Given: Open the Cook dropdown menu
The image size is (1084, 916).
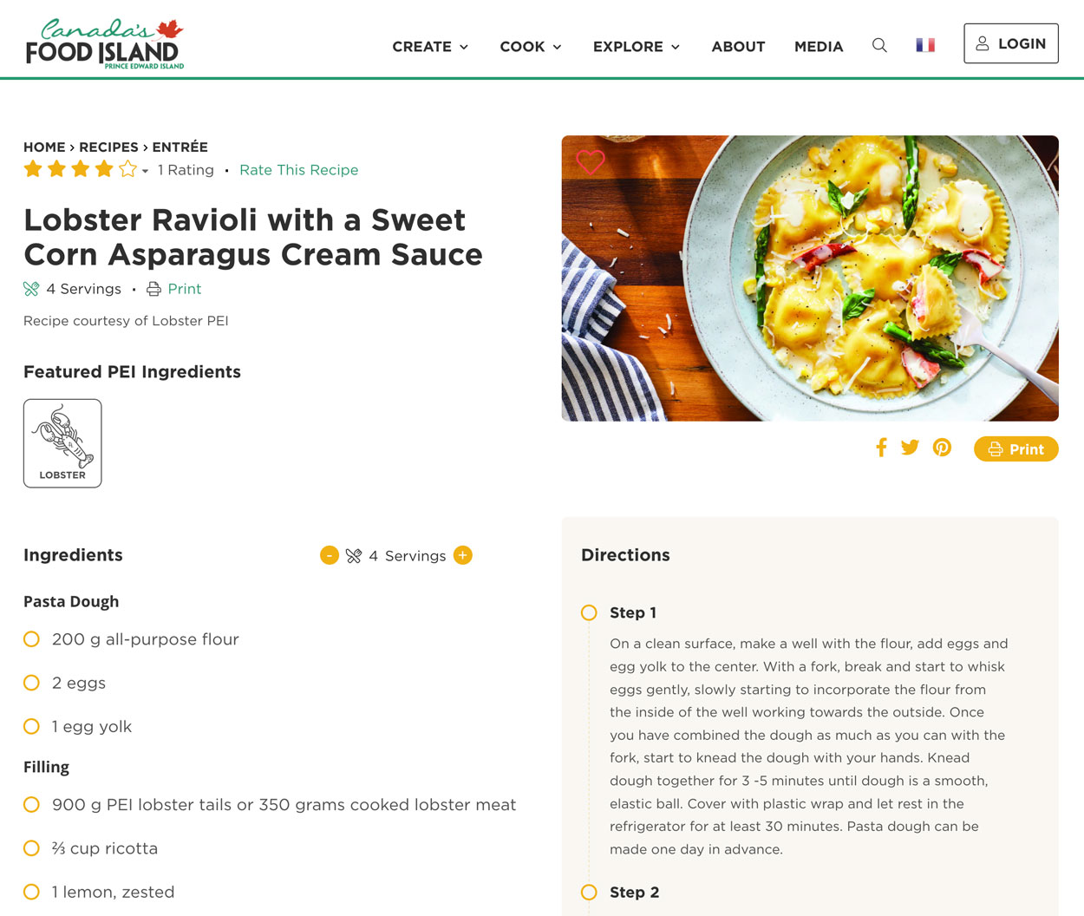Looking at the screenshot, I should 531,47.
